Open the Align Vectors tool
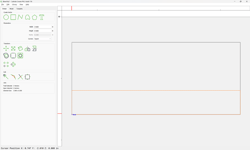 tap(20, 56)
